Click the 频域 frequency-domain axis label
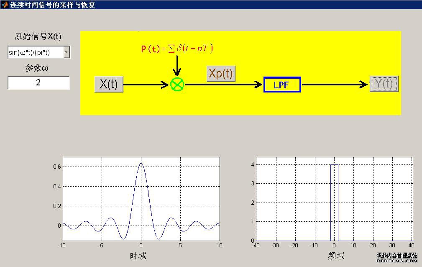The height and width of the screenshot is (267, 422). coord(336,255)
